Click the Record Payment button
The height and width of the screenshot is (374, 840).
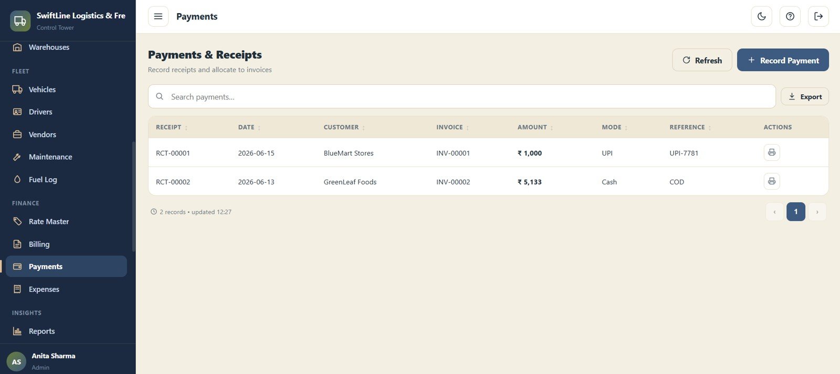point(783,60)
